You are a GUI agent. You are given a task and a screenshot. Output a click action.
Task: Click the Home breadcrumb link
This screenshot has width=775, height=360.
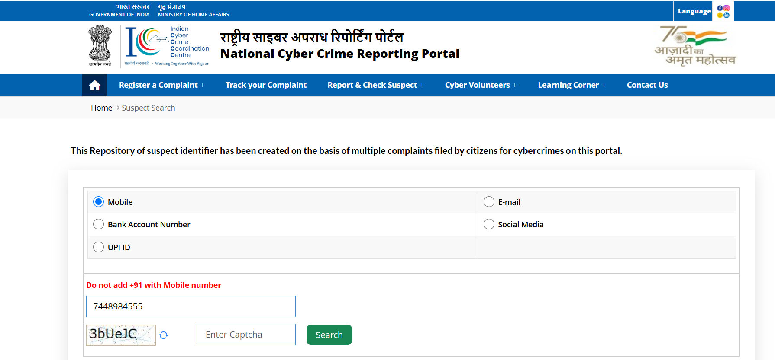pos(101,108)
